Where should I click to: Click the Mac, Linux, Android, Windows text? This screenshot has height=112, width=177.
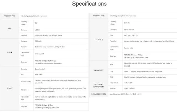point(125,94)
